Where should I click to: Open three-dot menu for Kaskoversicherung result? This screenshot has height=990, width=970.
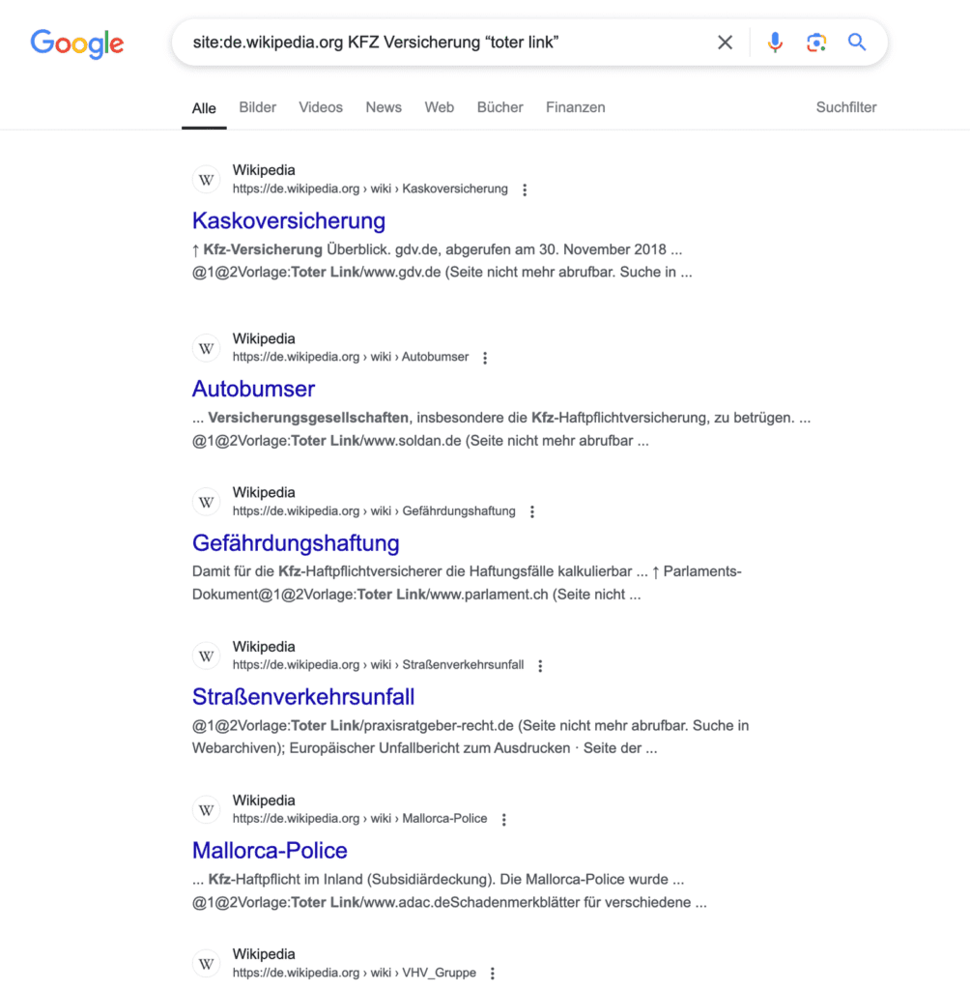tap(525, 189)
